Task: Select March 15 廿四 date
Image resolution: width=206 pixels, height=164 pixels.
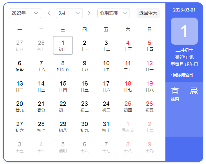Action: coord(63,86)
